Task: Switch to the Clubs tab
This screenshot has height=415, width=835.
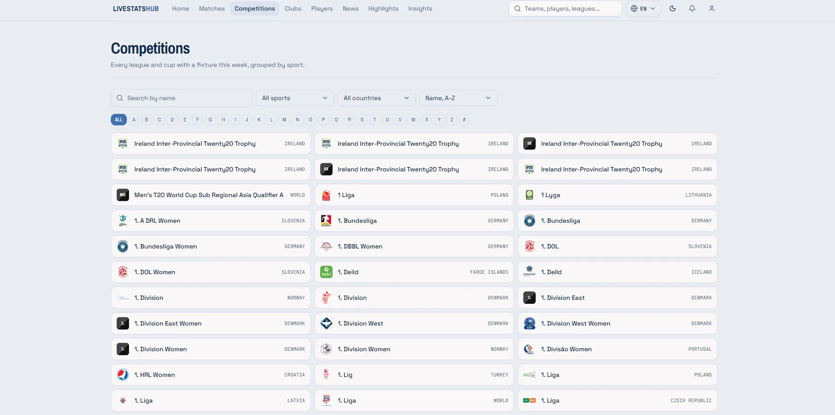Action: click(293, 8)
